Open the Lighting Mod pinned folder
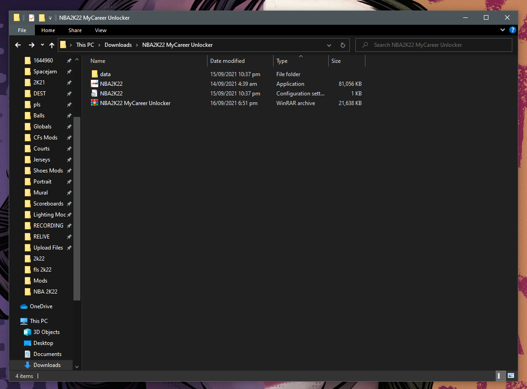The height and width of the screenshot is (389, 527). pyautogui.click(x=50, y=215)
